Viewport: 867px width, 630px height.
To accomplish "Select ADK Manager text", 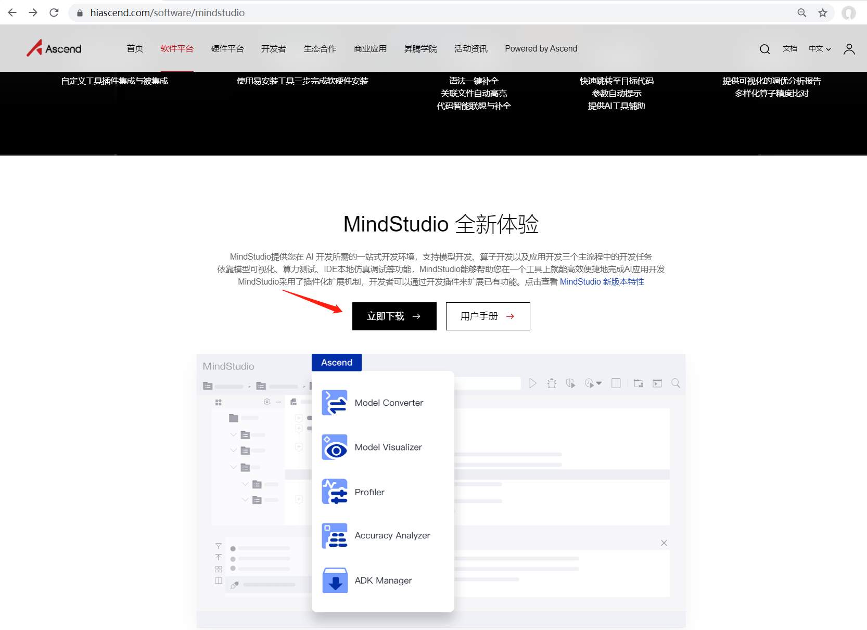I will point(383,581).
